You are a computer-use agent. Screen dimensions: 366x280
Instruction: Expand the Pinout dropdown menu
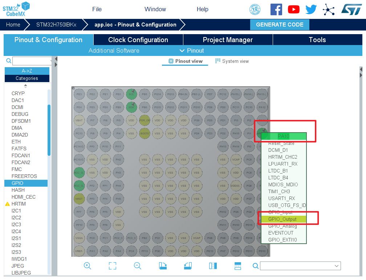192,50
